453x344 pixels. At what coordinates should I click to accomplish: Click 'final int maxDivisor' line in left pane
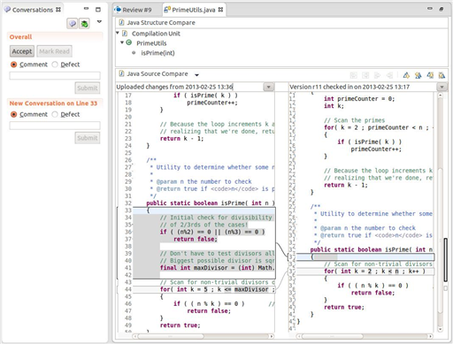[x=218, y=268]
